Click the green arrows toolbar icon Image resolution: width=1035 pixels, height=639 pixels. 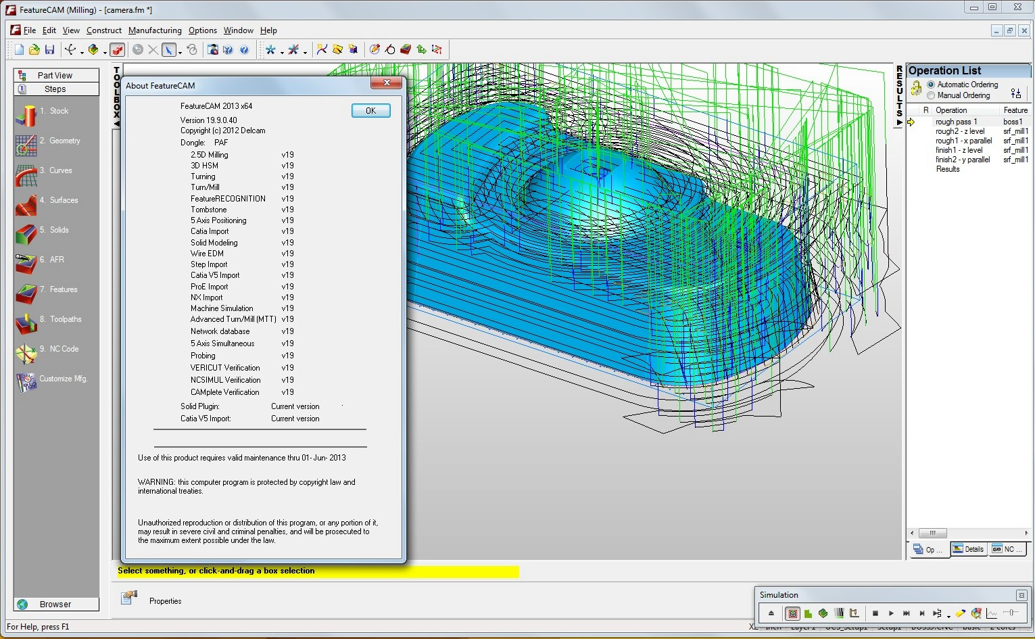(421, 49)
